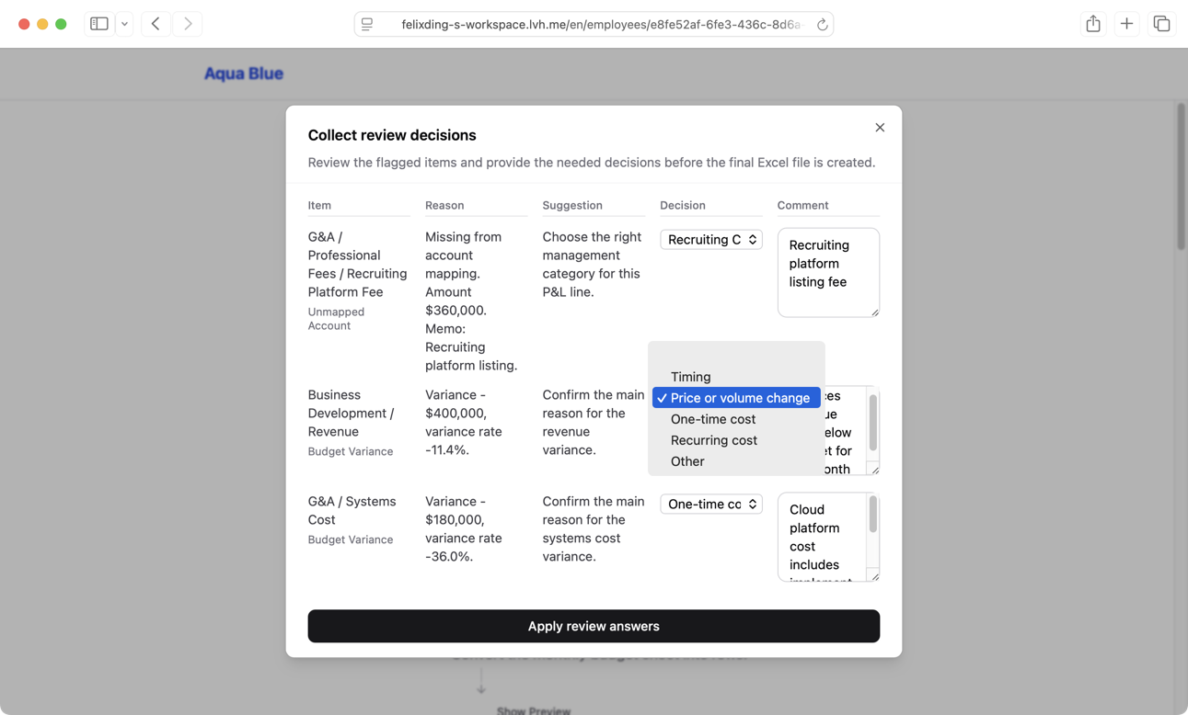The image size is (1188, 715).
Task: Click the Variance -$180,000 reason text
Action: pyautogui.click(x=464, y=528)
